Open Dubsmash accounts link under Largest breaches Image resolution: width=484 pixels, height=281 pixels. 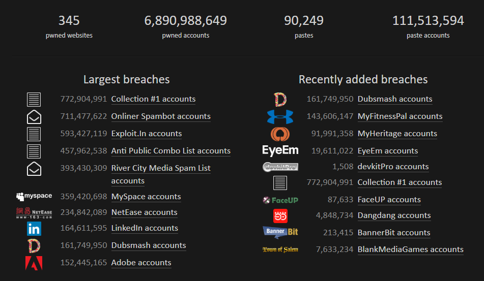pos(149,245)
